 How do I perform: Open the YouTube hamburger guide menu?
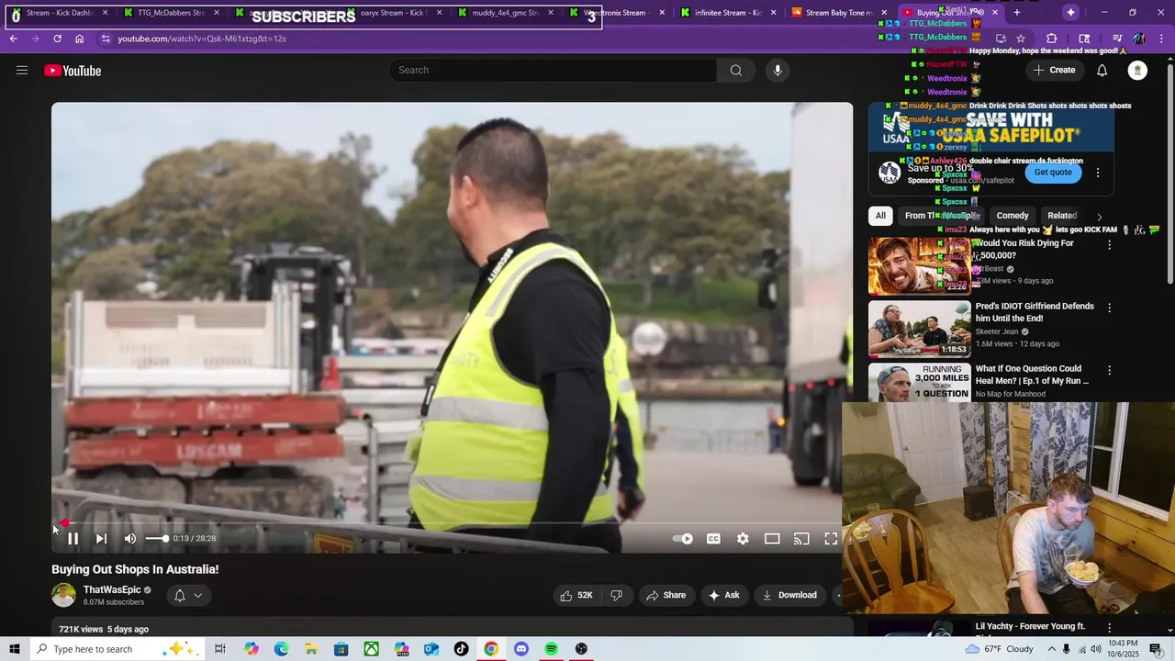click(x=22, y=71)
